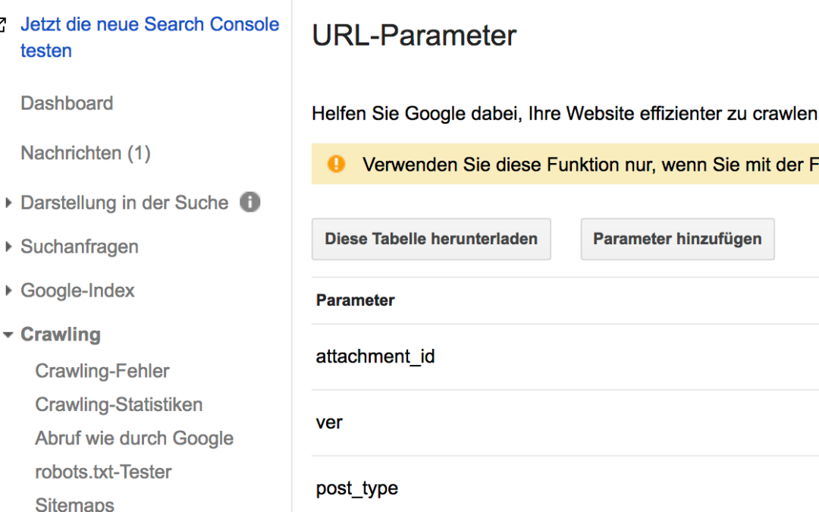The height and width of the screenshot is (512, 819).
Task: Expand the Google-Index section arrow
Action: (x=8, y=291)
